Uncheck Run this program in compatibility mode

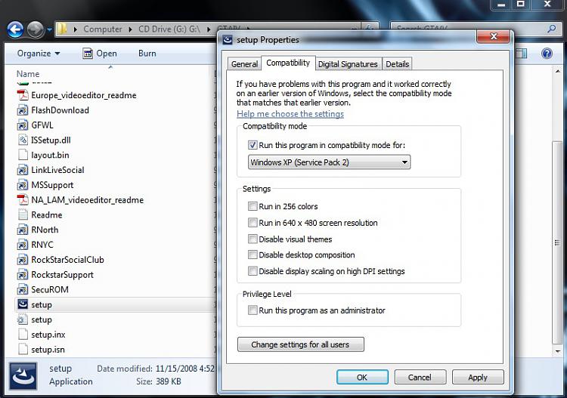click(253, 145)
